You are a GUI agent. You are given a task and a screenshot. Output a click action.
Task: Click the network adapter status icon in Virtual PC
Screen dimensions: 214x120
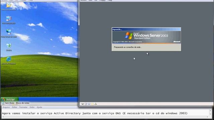coord(96,104)
